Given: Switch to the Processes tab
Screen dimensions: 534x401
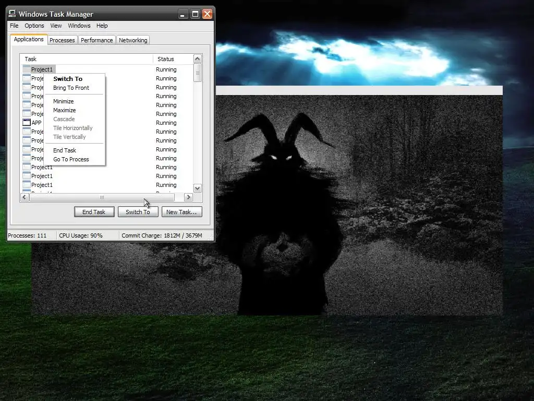Looking at the screenshot, I should tap(62, 40).
